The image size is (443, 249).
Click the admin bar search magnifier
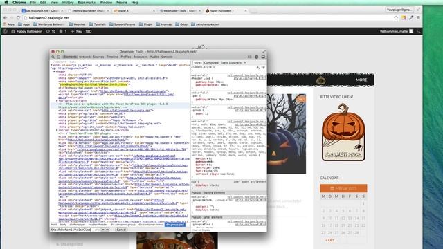(x=419, y=31)
